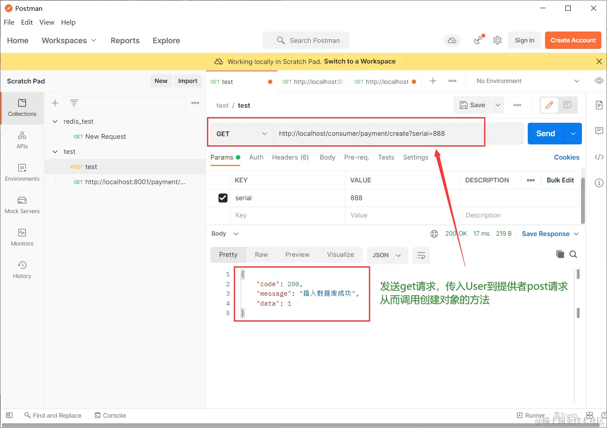This screenshot has height=428, width=607.
Task: Open the GET method dropdown
Action: click(x=242, y=134)
